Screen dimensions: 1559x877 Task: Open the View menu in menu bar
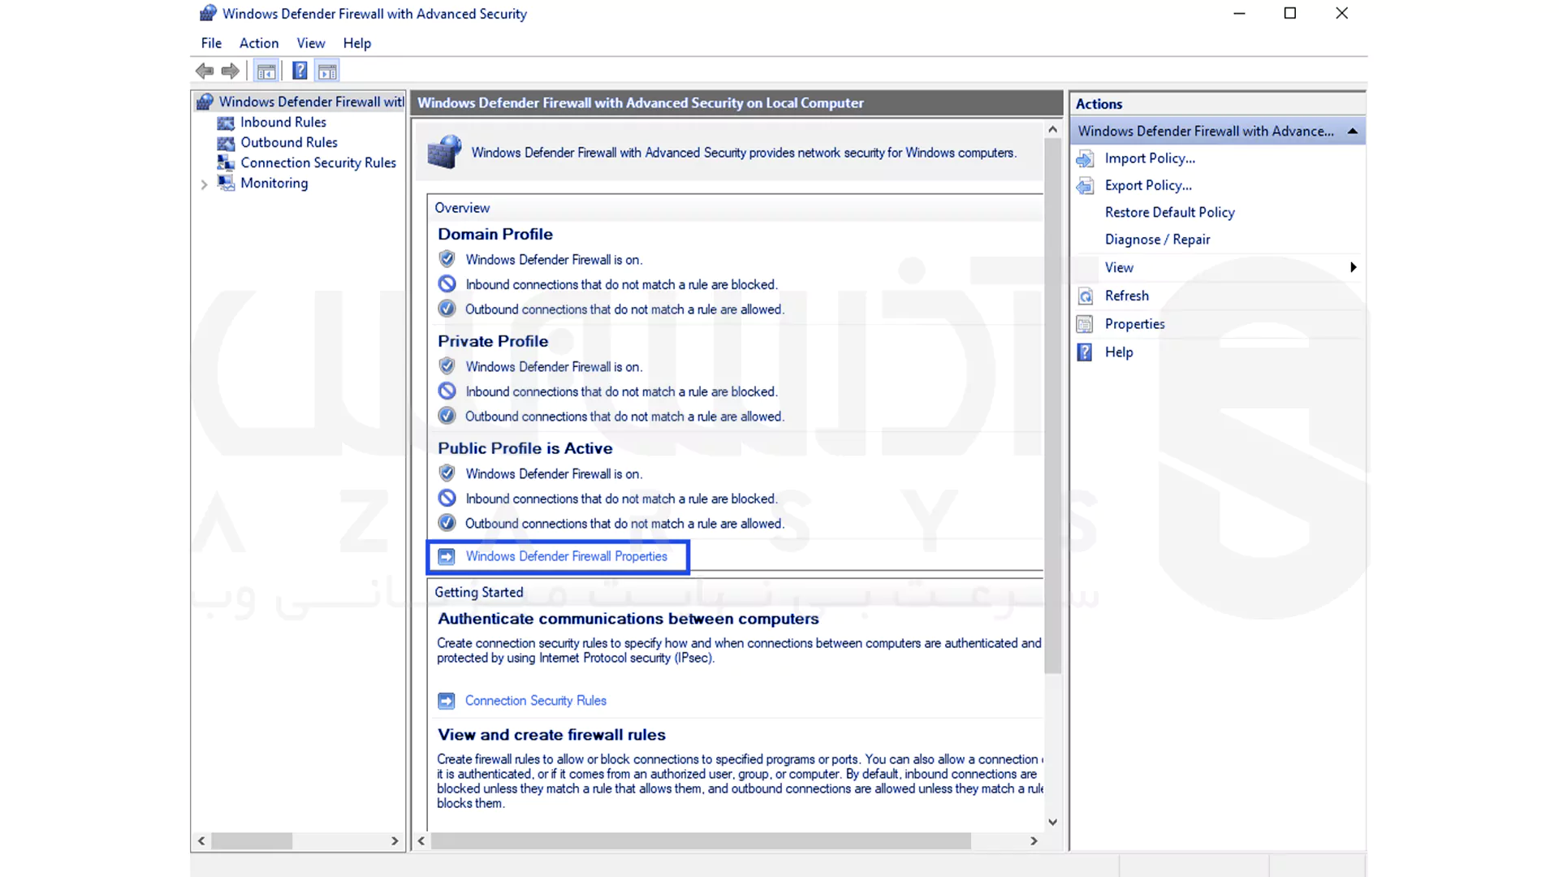pos(311,43)
